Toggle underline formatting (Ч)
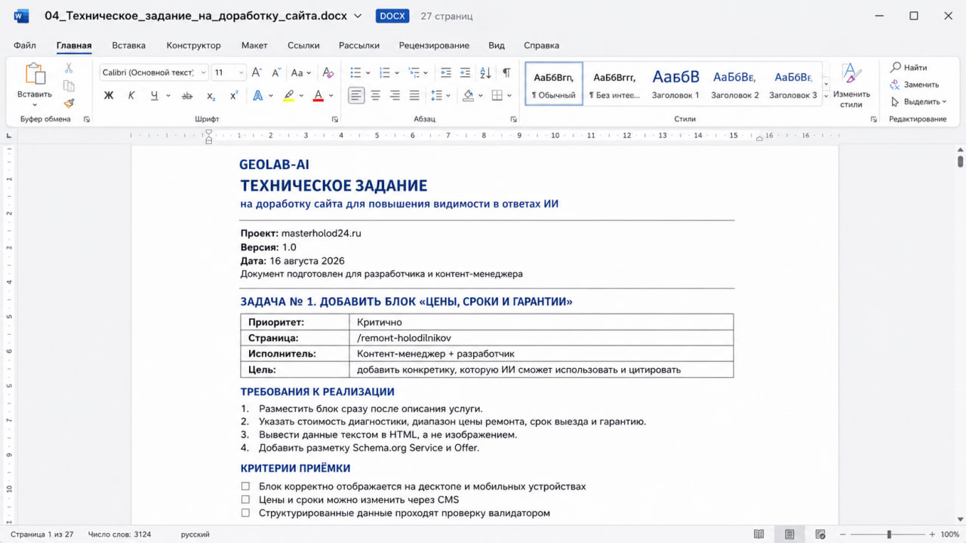This screenshot has width=966, height=543. pyautogui.click(x=154, y=96)
